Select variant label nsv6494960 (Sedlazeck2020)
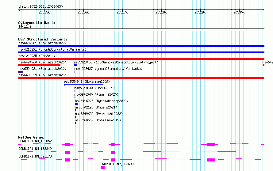Viewport: 273px width, 171px height. coord(42,62)
